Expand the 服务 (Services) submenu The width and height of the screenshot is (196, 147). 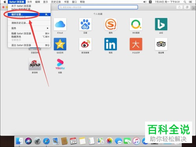tap(29, 28)
